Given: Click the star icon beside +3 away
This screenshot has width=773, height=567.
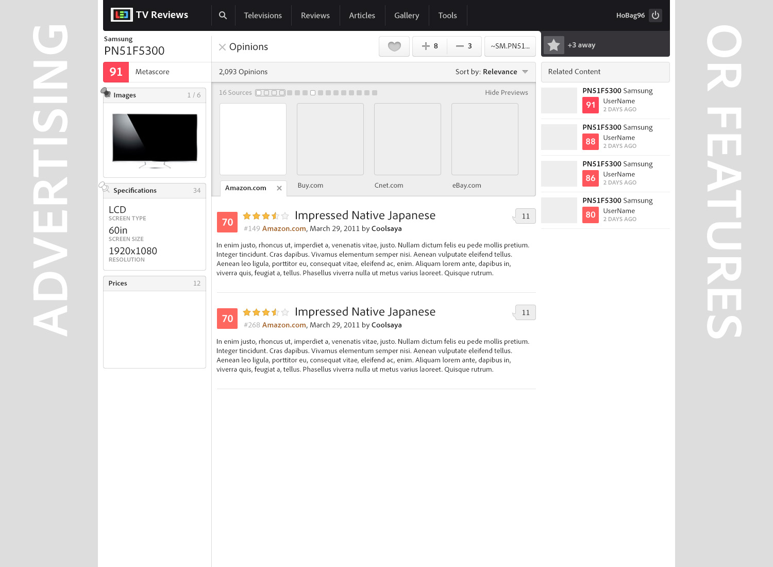Looking at the screenshot, I should 554,45.
